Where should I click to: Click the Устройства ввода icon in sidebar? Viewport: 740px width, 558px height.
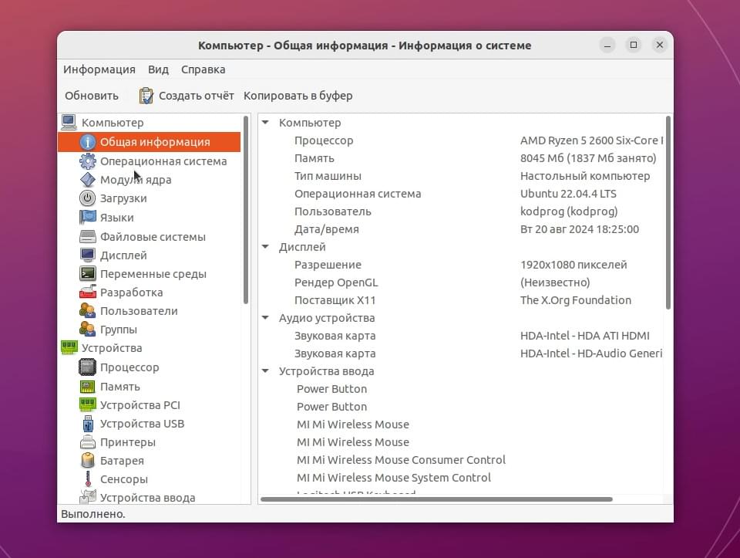point(87,496)
